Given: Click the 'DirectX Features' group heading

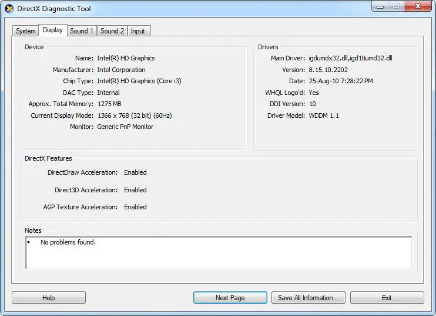Looking at the screenshot, I should (48, 158).
